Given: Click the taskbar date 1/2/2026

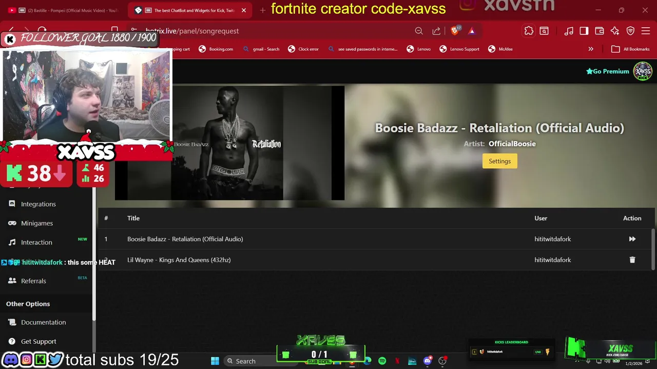Looking at the screenshot, I should [634, 363].
